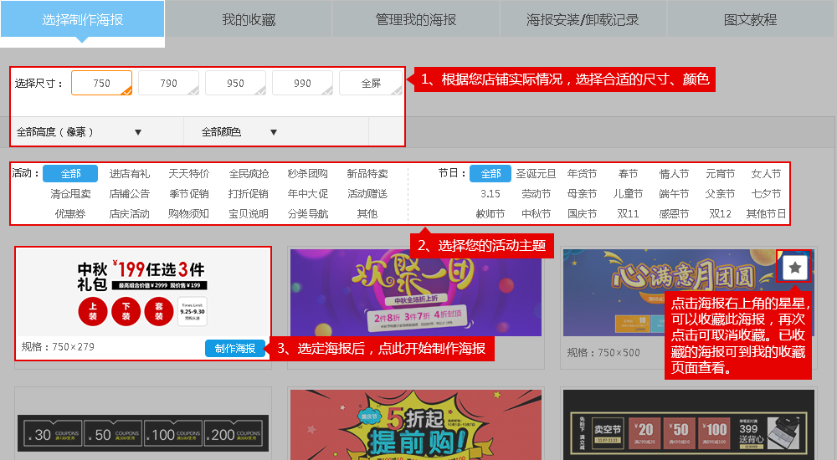Viewport: 837px width, 460px height.
Task: Filter holiday by 母亲节
Action: 582,194
